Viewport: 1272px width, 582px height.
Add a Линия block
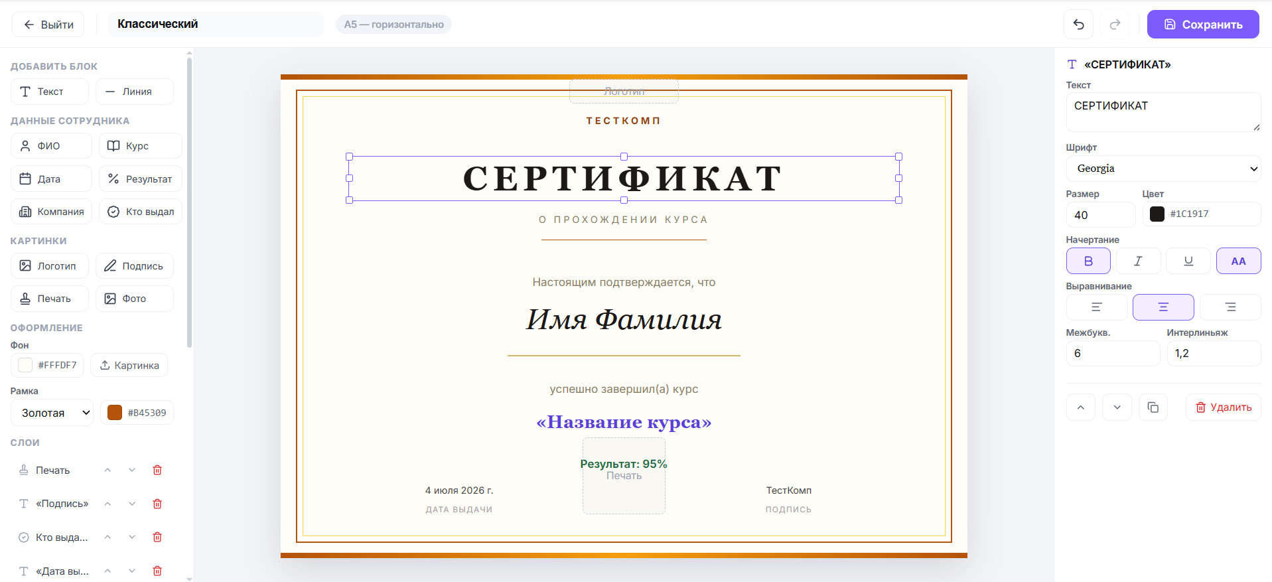[135, 92]
